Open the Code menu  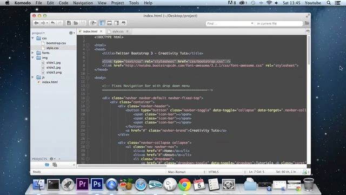tap(63, 3)
